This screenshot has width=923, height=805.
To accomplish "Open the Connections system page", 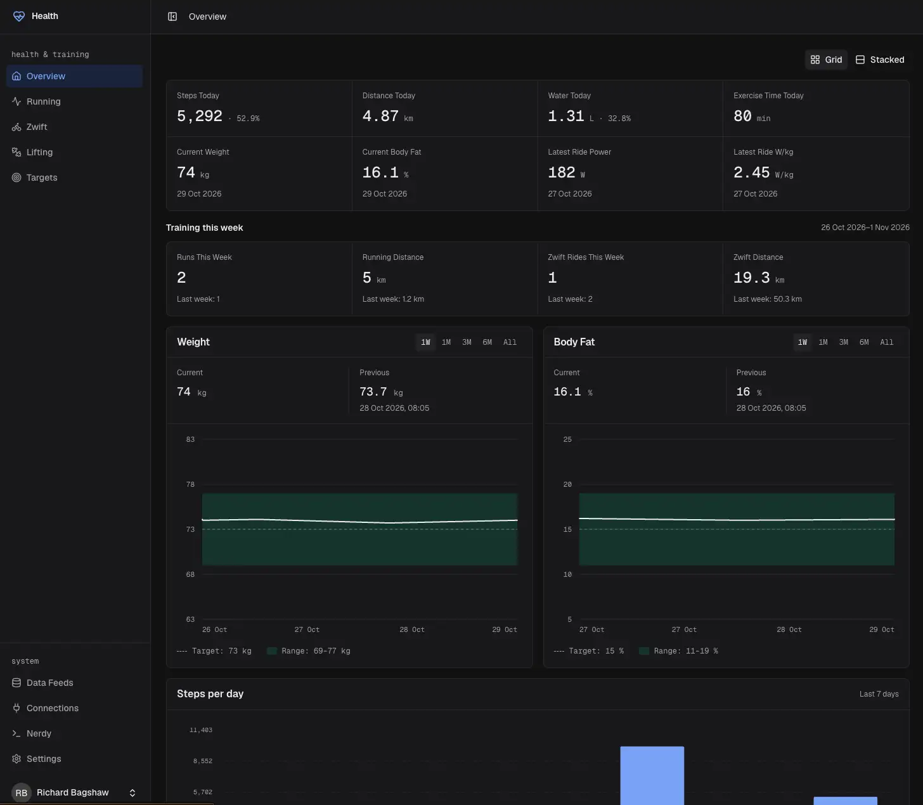I will coord(75,708).
